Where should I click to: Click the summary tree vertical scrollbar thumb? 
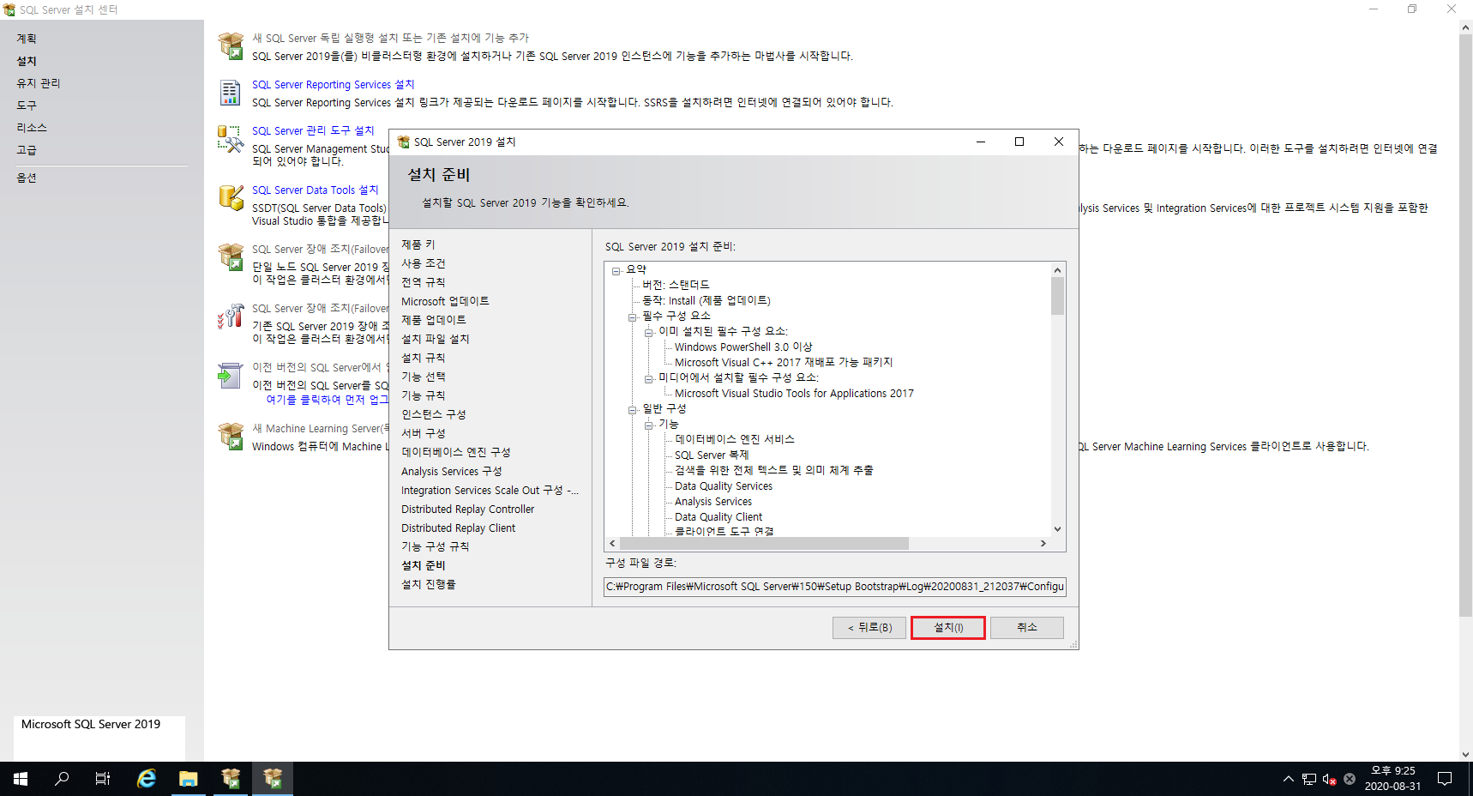click(x=1057, y=296)
